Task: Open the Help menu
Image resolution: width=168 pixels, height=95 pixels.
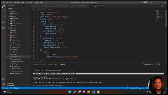Action: point(42,2)
